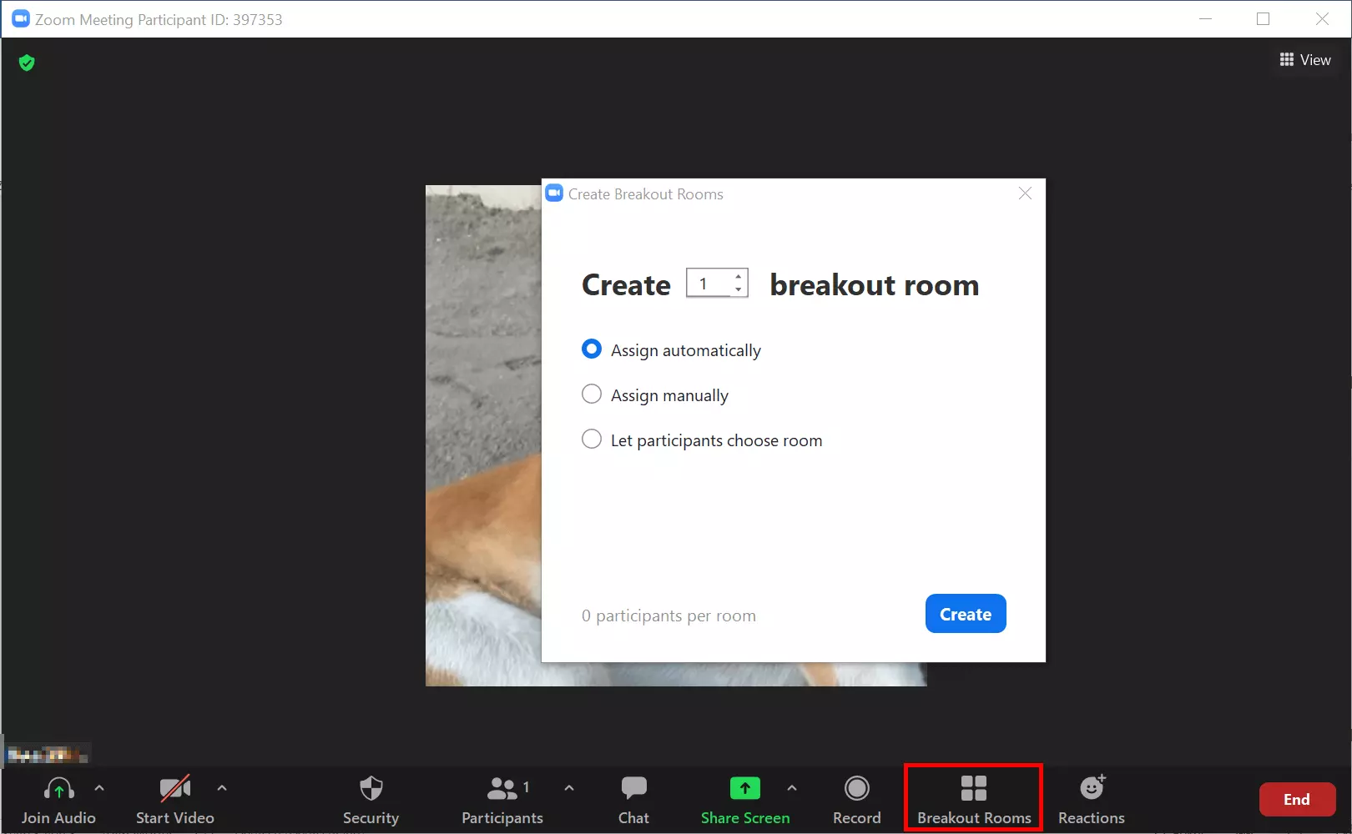Click the red End meeting button
This screenshot has width=1352, height=834.
(1297, 799)
